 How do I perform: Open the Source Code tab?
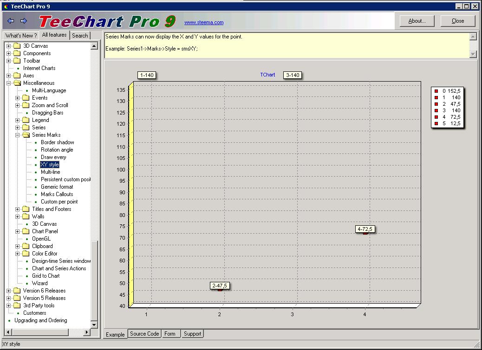tap(144, 334)
